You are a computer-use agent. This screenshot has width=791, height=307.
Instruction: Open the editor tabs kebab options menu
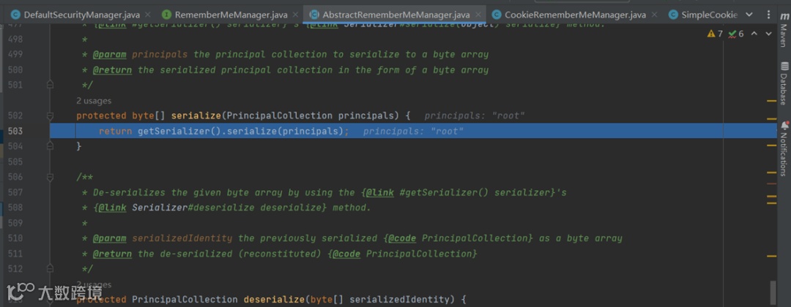(767, 15)
